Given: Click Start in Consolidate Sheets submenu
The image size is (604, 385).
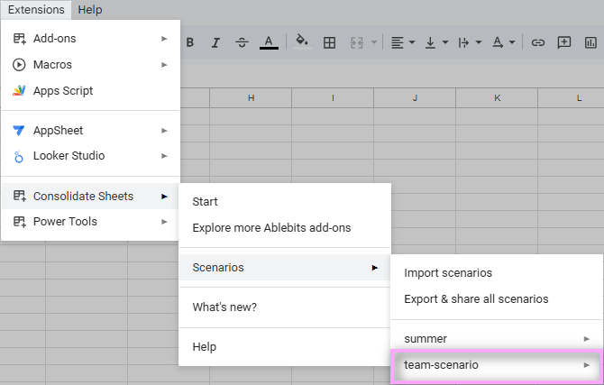Looking at the screenshot, I should (285, 202).
